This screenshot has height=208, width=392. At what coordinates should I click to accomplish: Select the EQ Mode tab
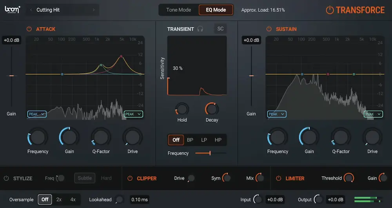click(216, 10)
